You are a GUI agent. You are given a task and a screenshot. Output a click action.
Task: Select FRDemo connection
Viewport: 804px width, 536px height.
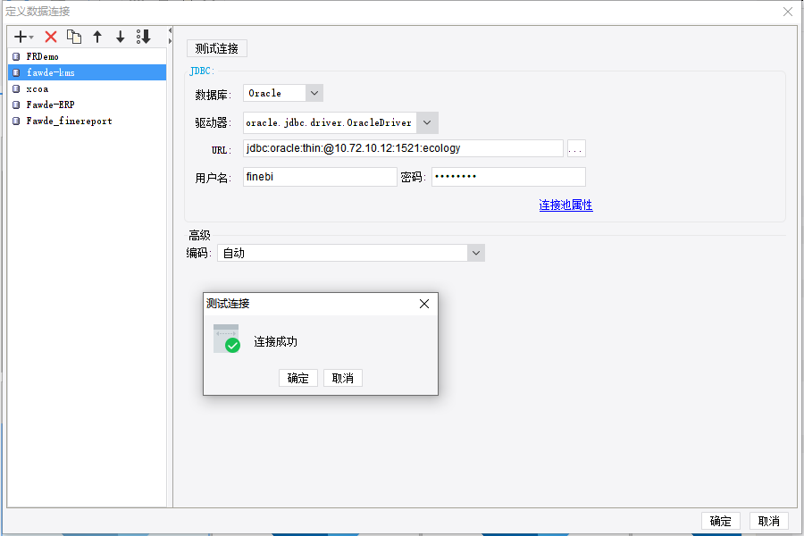click(88, 56)
